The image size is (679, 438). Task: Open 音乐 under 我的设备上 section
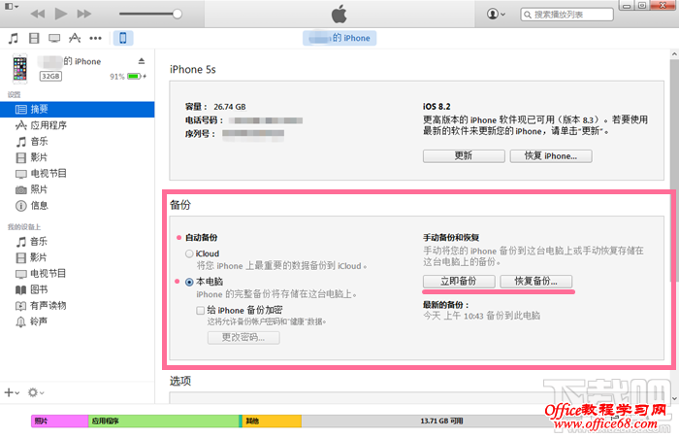[x=77, y=242]
